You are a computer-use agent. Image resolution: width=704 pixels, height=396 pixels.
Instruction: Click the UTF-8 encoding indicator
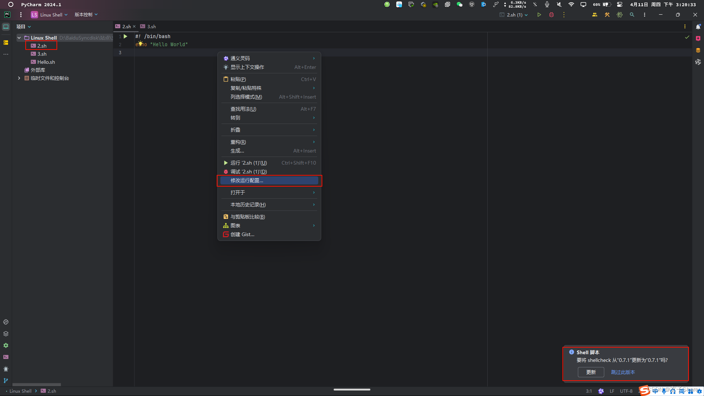click(x=626, y=391)
